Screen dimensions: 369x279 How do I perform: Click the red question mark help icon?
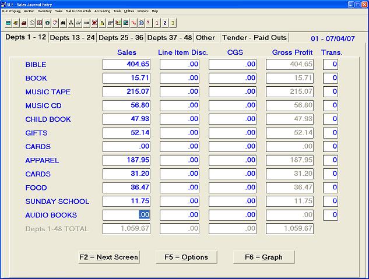tap(148, 23)
